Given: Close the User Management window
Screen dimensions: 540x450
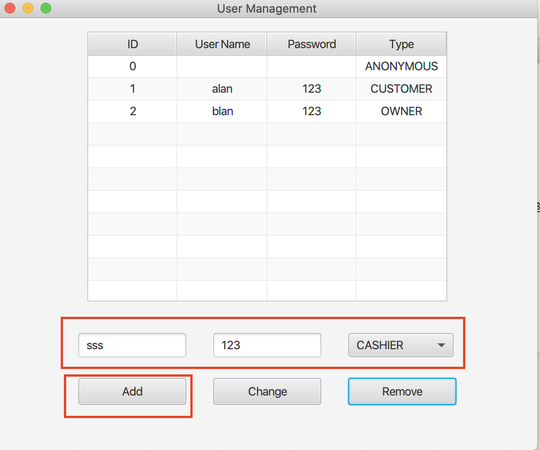Looking at the screenshot, I should [x=10, y=8].
